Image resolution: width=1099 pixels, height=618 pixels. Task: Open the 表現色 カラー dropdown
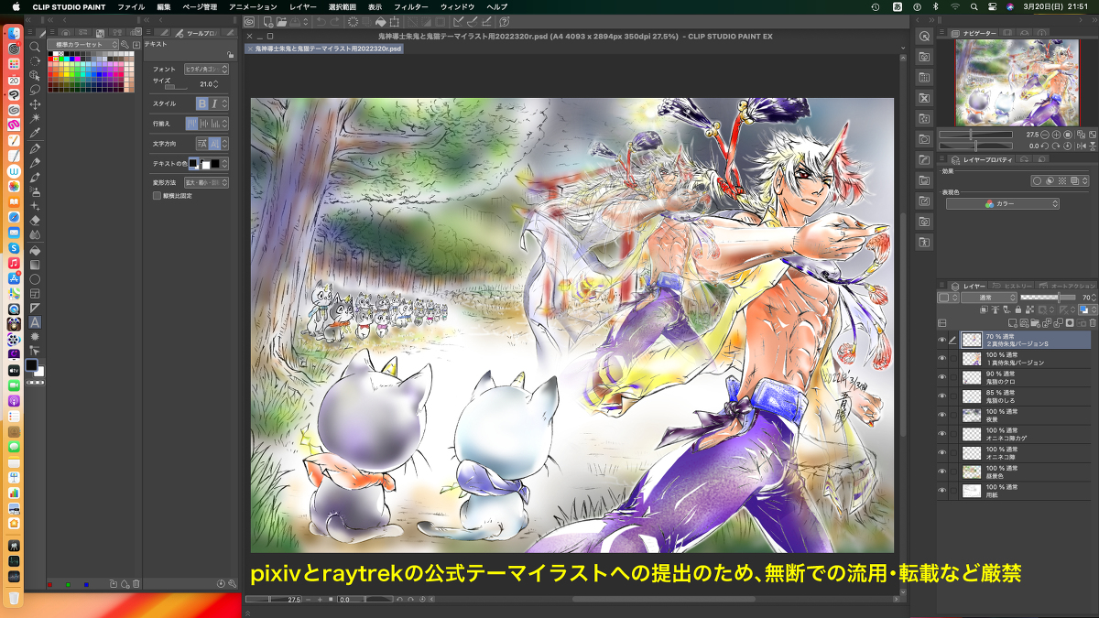[1003, 204]
